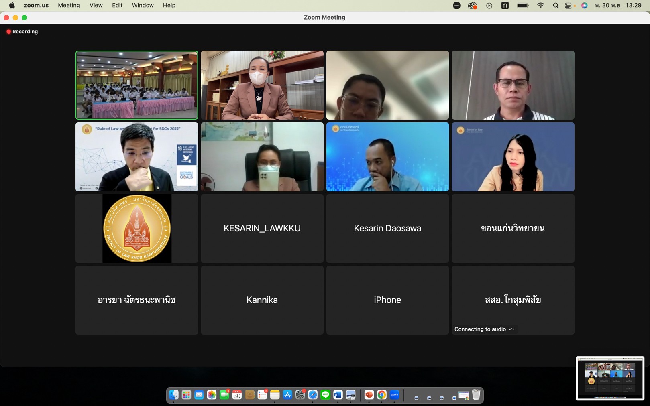Viewport: 650px width, 406px height.
Task: Open Preview from the Dock
Action: 351,395
